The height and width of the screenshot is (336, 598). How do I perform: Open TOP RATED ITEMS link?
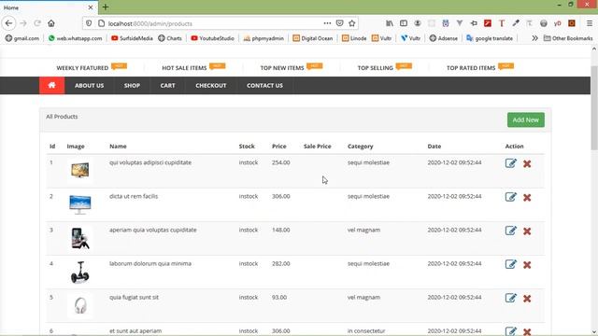tap(471, 68)
